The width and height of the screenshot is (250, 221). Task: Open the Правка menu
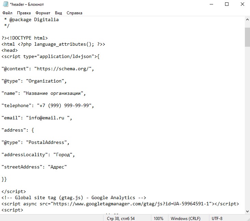point(24,13)
